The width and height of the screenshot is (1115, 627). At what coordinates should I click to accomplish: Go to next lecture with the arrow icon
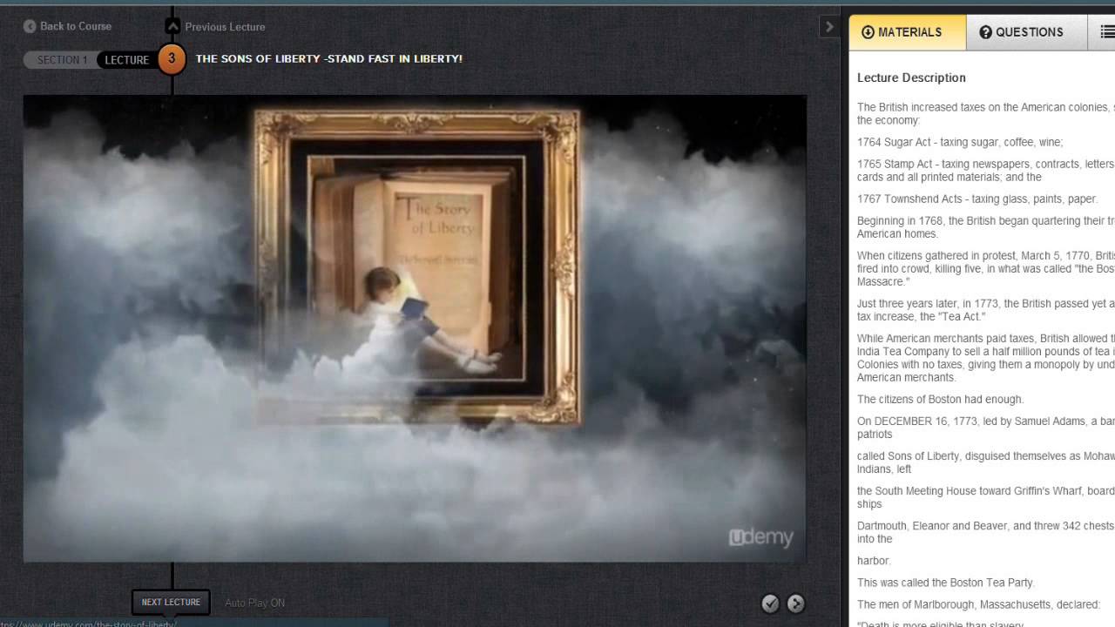tap(796, 603)
